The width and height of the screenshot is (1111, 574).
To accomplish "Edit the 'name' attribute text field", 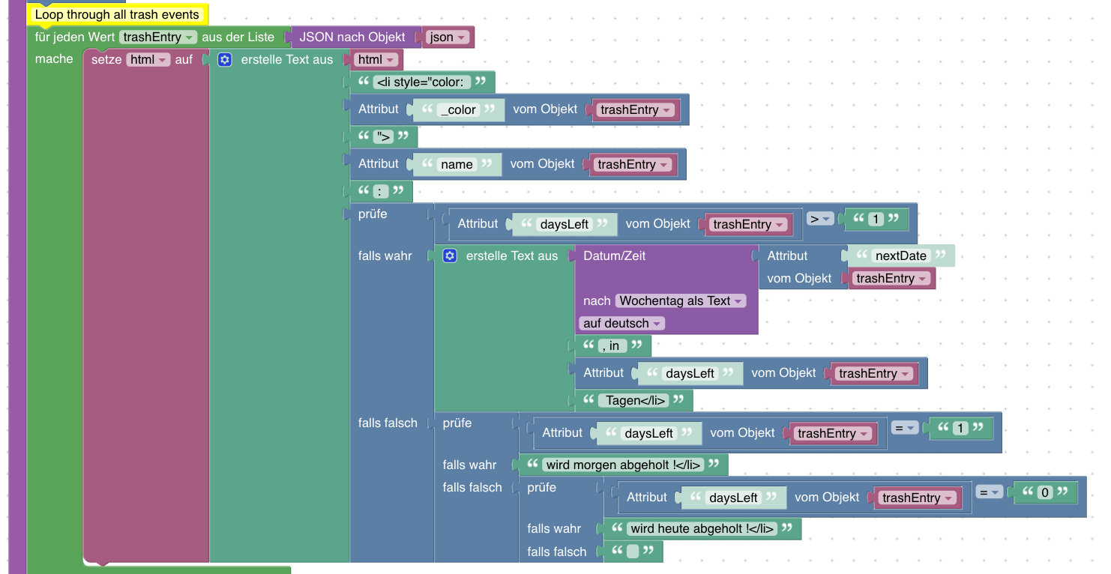I will [457, 165].
